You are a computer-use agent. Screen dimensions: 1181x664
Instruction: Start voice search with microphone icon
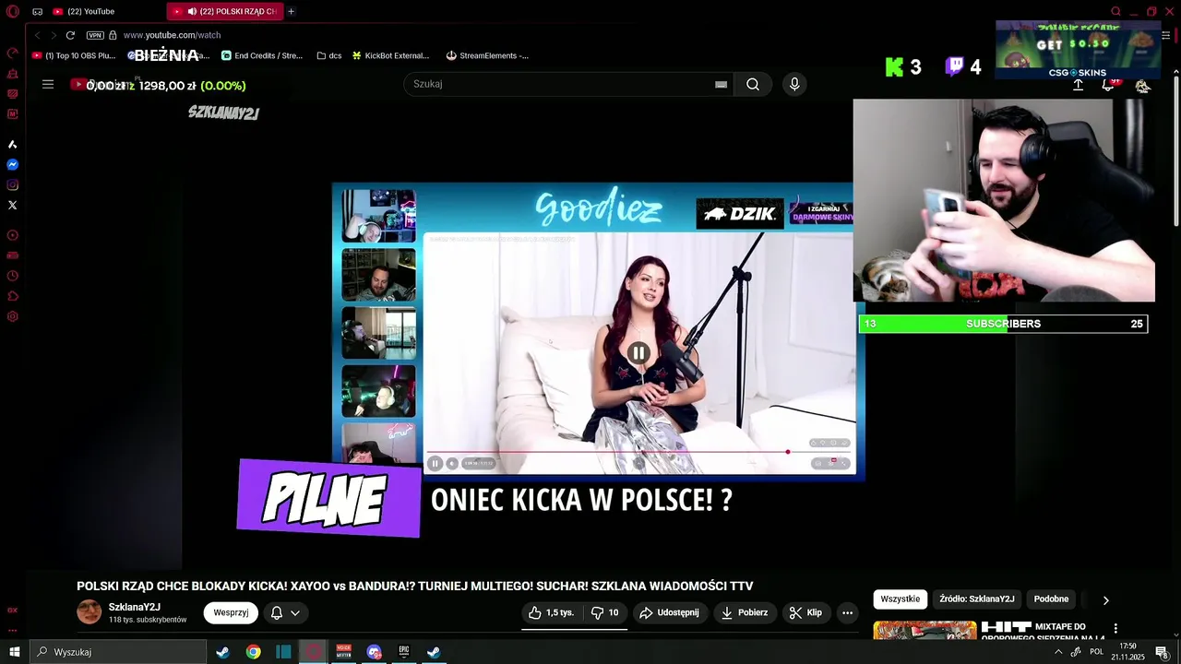794,84
